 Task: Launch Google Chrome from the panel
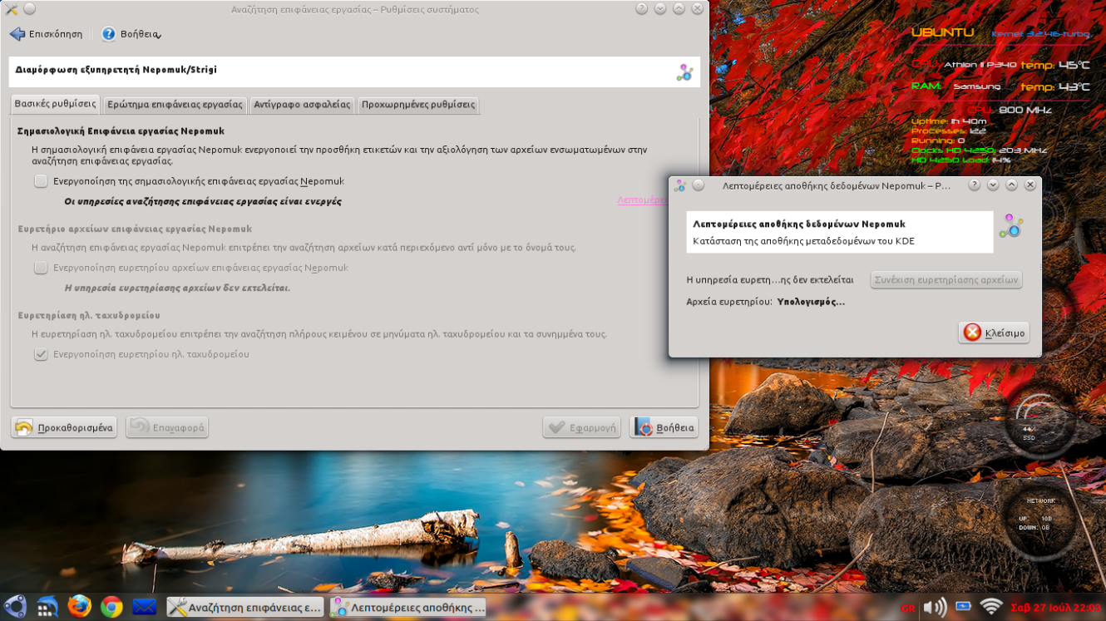[x=111, y=607]
